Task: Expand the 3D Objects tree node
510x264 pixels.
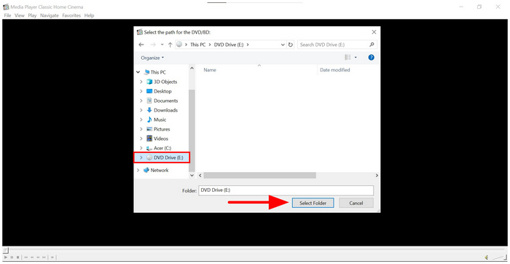Action: (141, 82)
